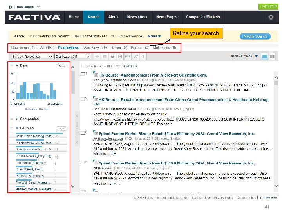Click document icon beside Microport Scientific headline

click(x=95, y=74)
